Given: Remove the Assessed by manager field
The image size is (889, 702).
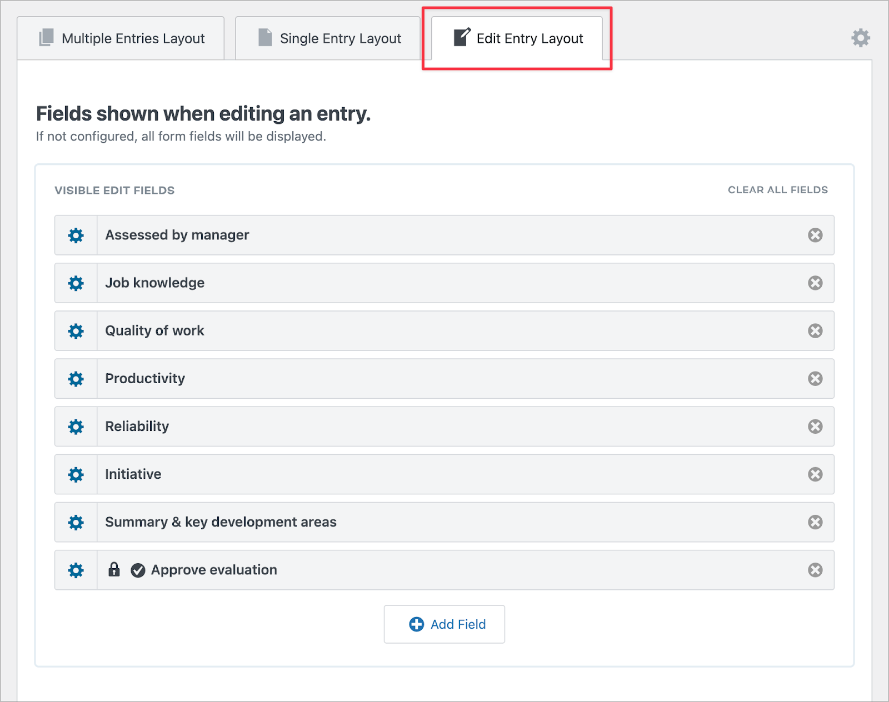Looking at the screenshot, I should click(815, 235).
